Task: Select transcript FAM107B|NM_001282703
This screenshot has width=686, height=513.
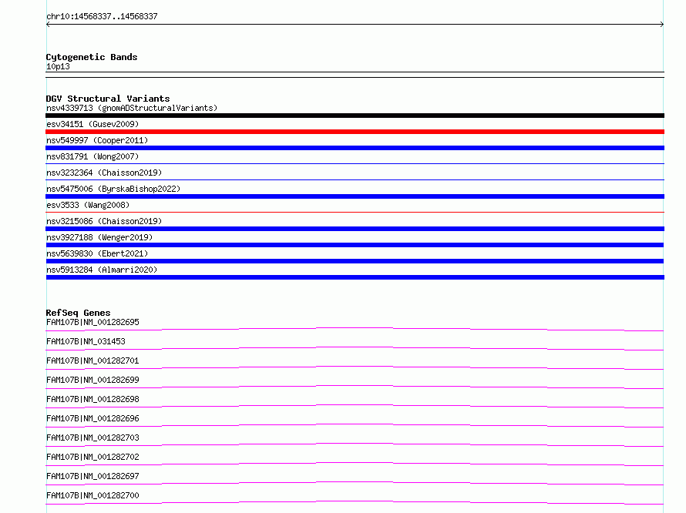Action: 92,438
